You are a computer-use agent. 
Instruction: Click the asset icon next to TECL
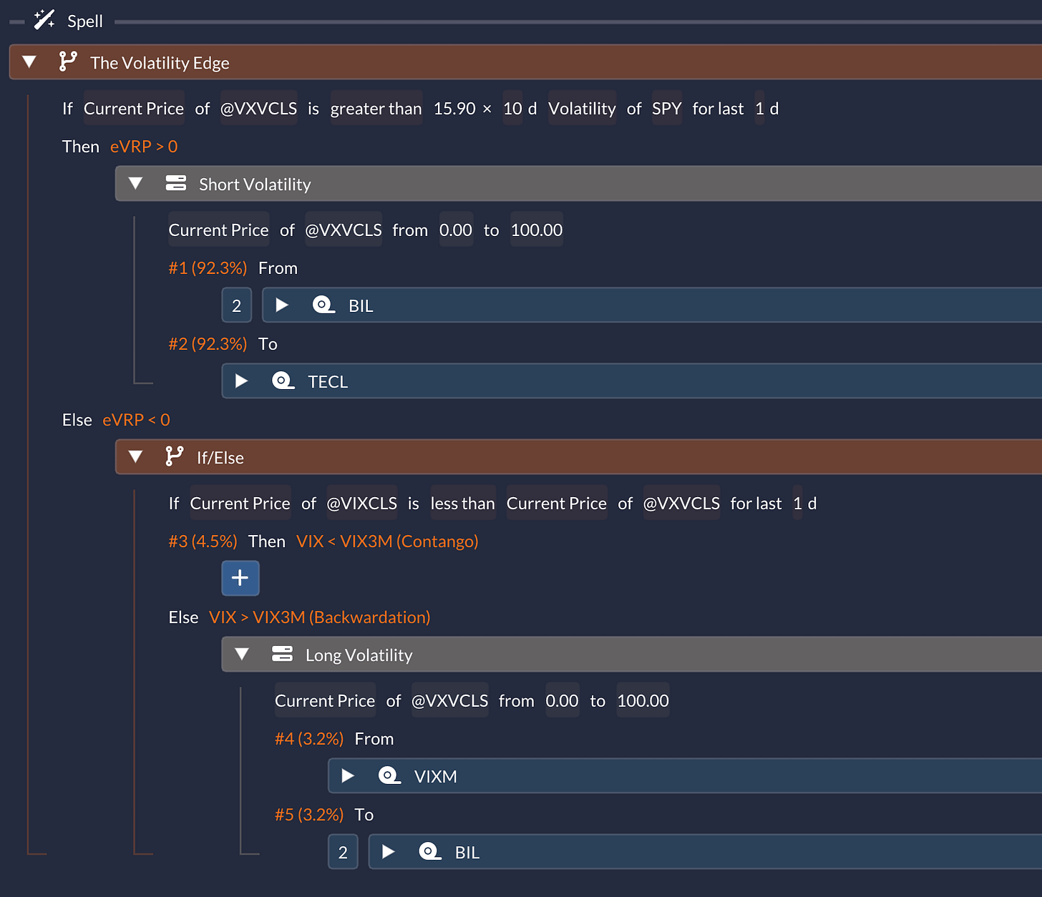283,381
